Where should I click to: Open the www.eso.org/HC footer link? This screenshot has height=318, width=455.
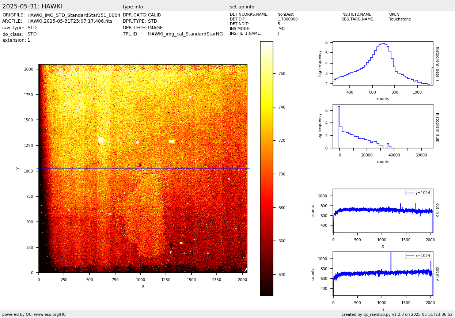pyautogui.click(x=49, y=314)
